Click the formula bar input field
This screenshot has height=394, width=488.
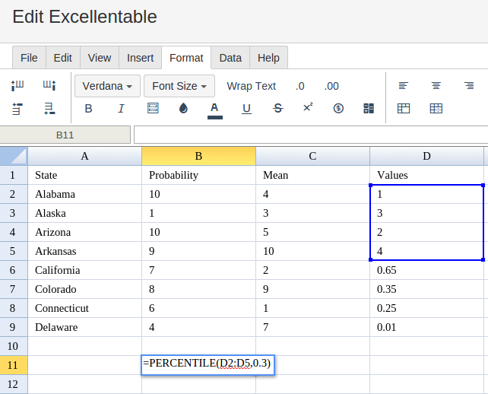(x=311, y=135)
